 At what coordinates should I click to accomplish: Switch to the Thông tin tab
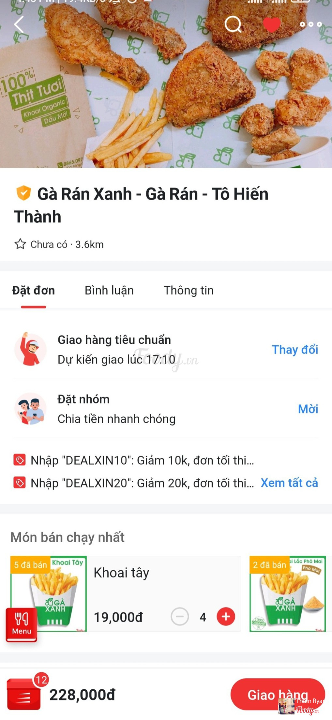click(x=189, y=290)
